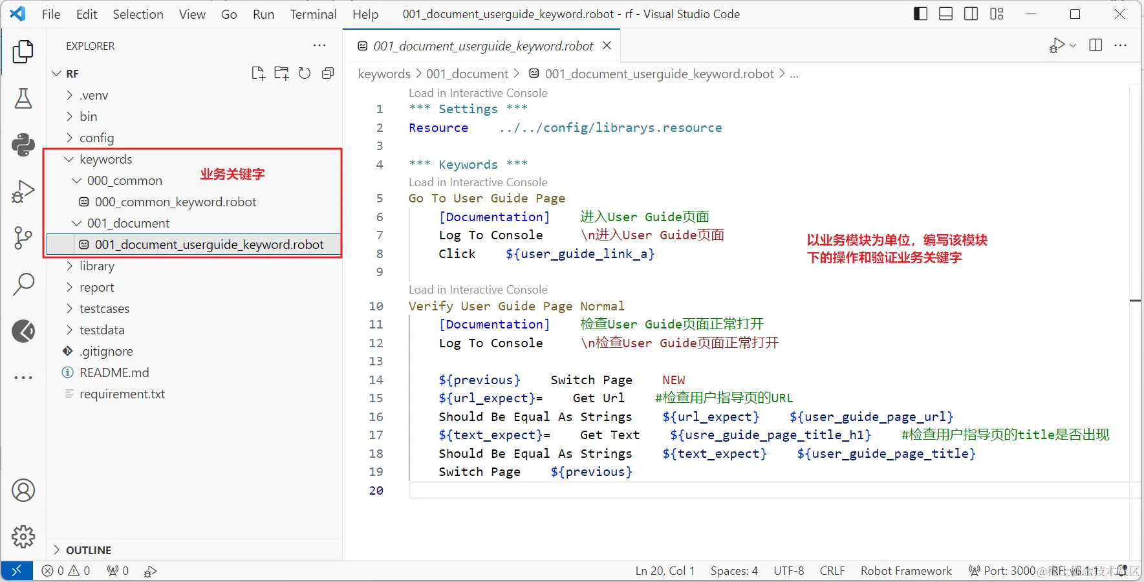The height and width of the screenshot is (582, 1144).
Task: Collapse all folders in Explorer
Action: coord(328,74)
